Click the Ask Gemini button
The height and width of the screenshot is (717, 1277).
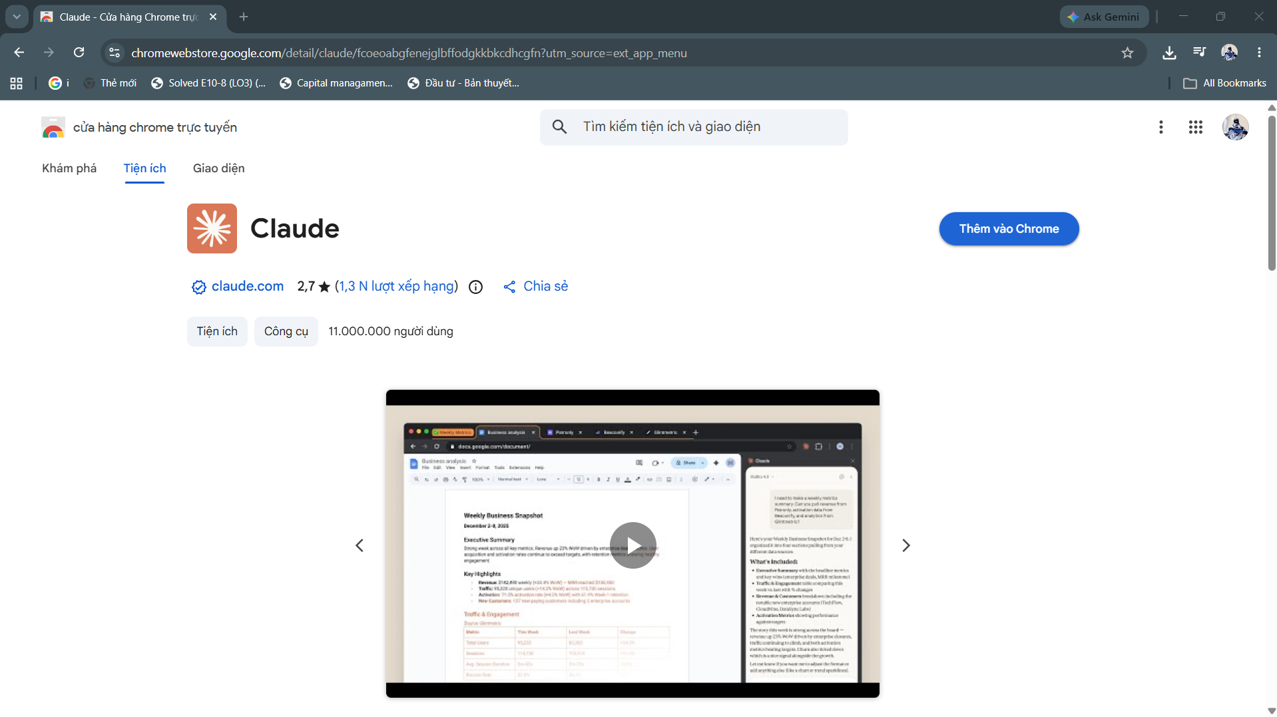click(1104, 17)
